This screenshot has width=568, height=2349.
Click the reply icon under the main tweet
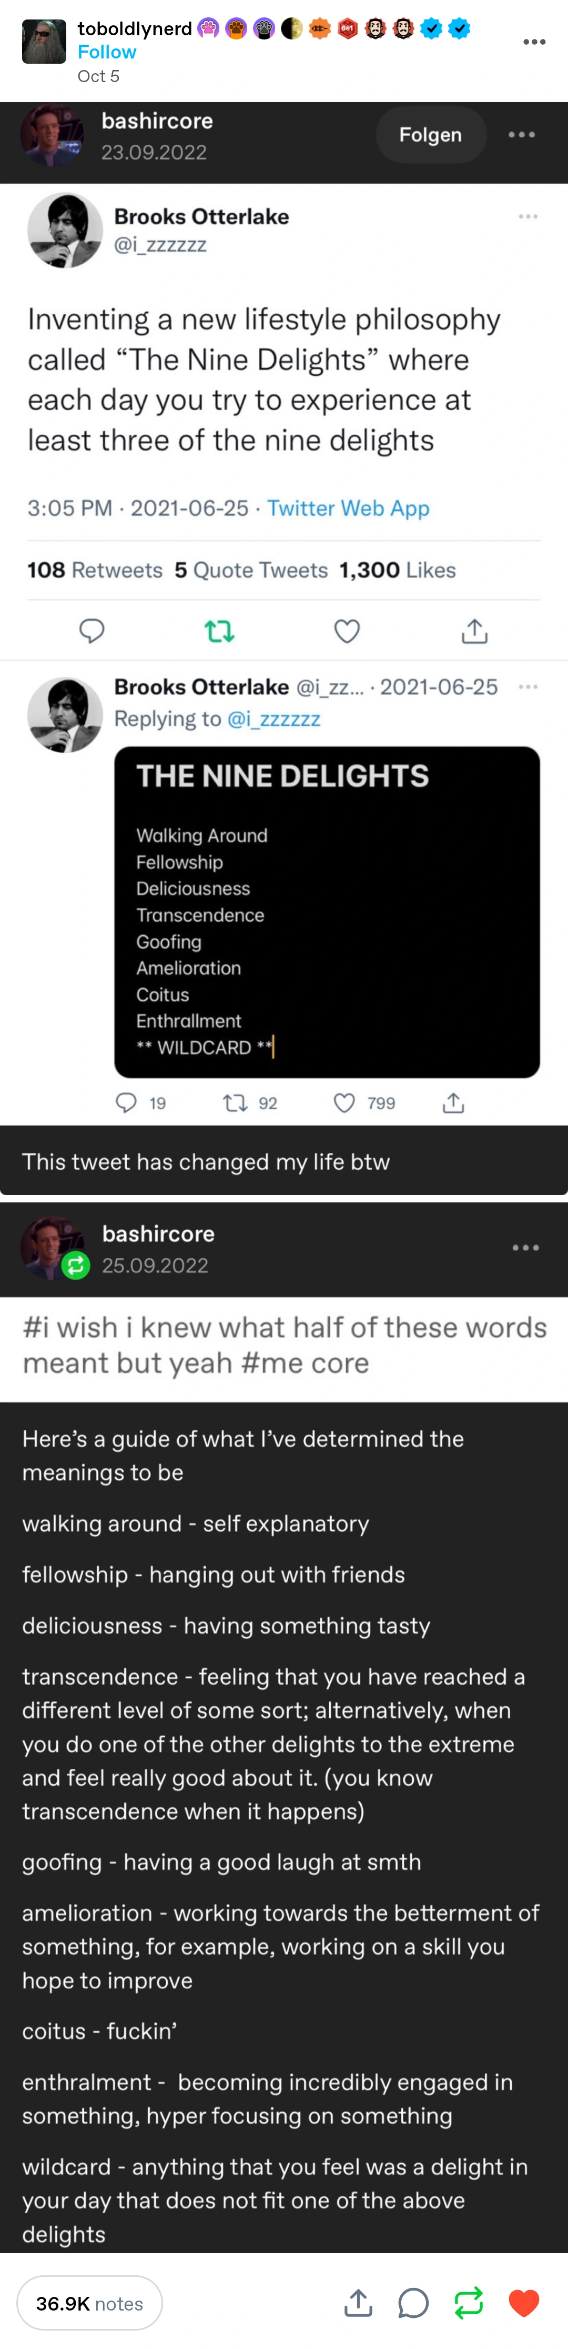point(92,630)
